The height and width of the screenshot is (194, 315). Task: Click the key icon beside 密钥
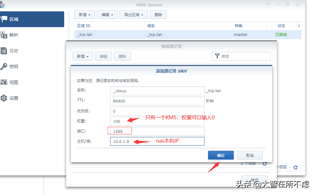point(3,67)
